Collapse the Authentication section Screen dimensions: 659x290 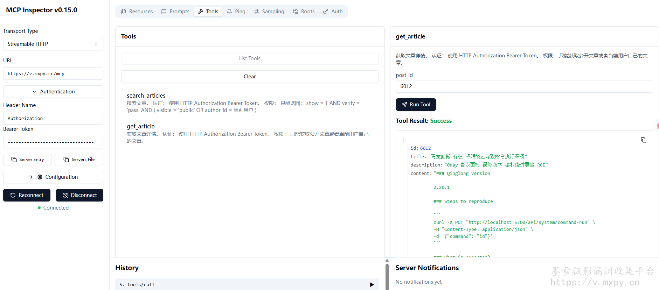tap(53, 92)
